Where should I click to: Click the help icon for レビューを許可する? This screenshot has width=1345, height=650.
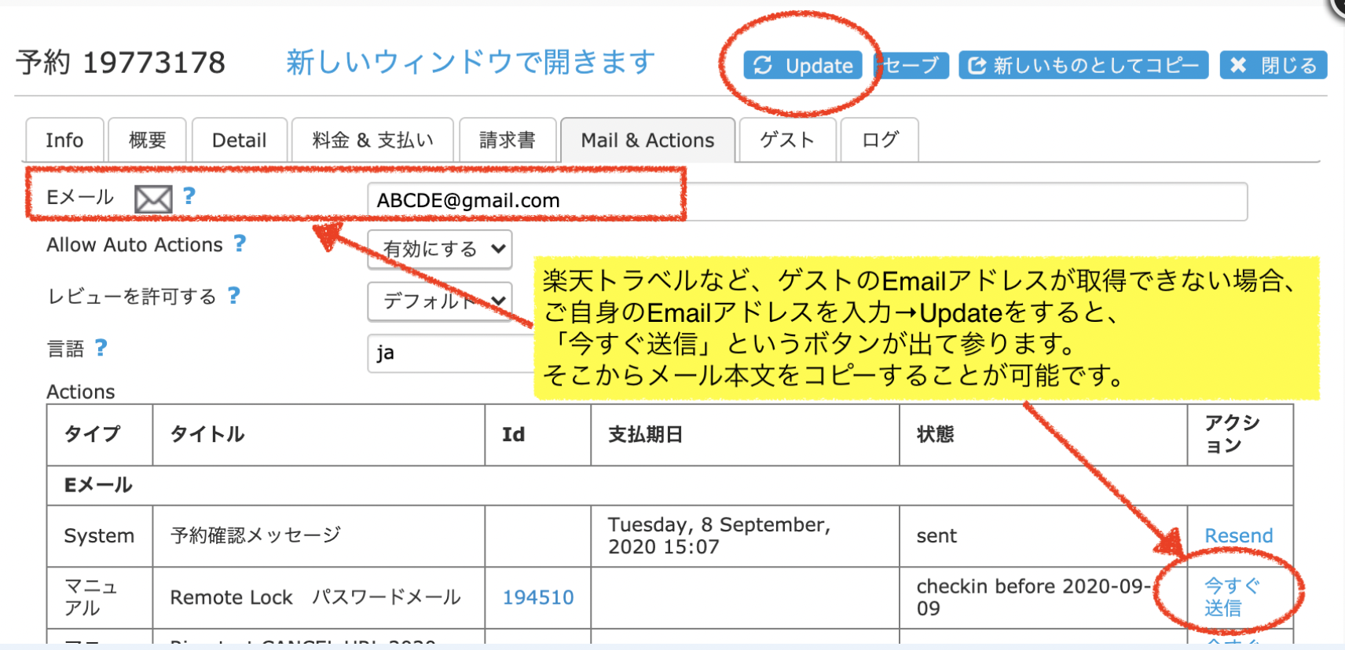(x=233, y=296)
